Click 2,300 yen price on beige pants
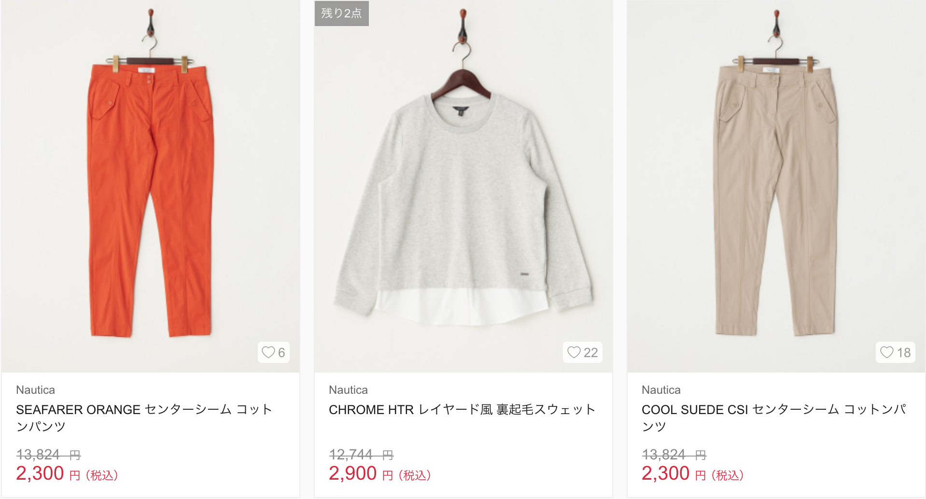This screenshot has height=499, width=926. [x=665, y=473]
